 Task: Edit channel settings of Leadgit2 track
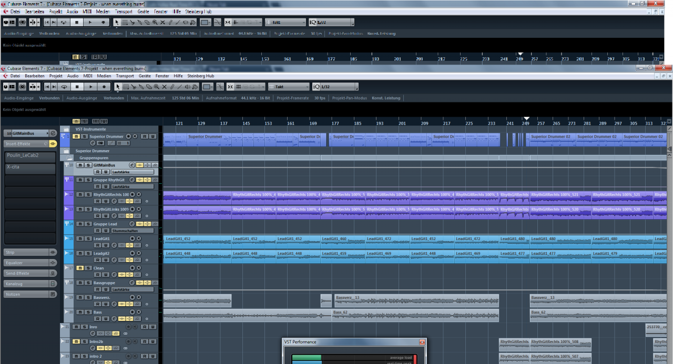[114, 260]
